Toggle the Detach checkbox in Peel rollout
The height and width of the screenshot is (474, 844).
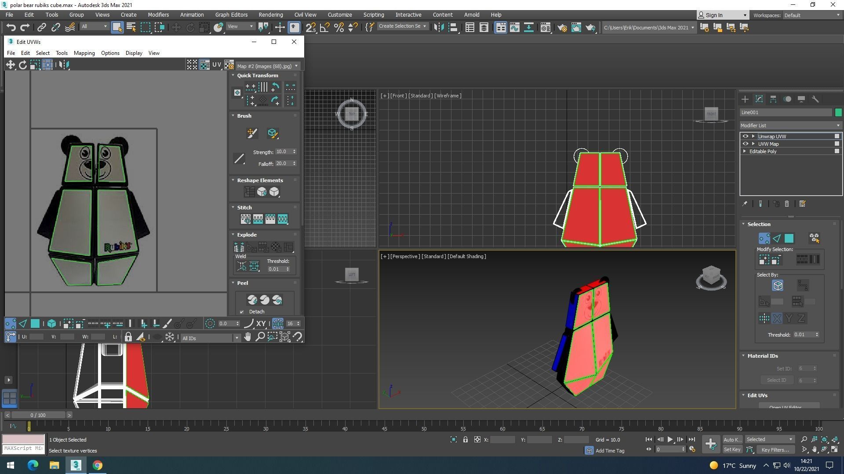pos(242,312)
